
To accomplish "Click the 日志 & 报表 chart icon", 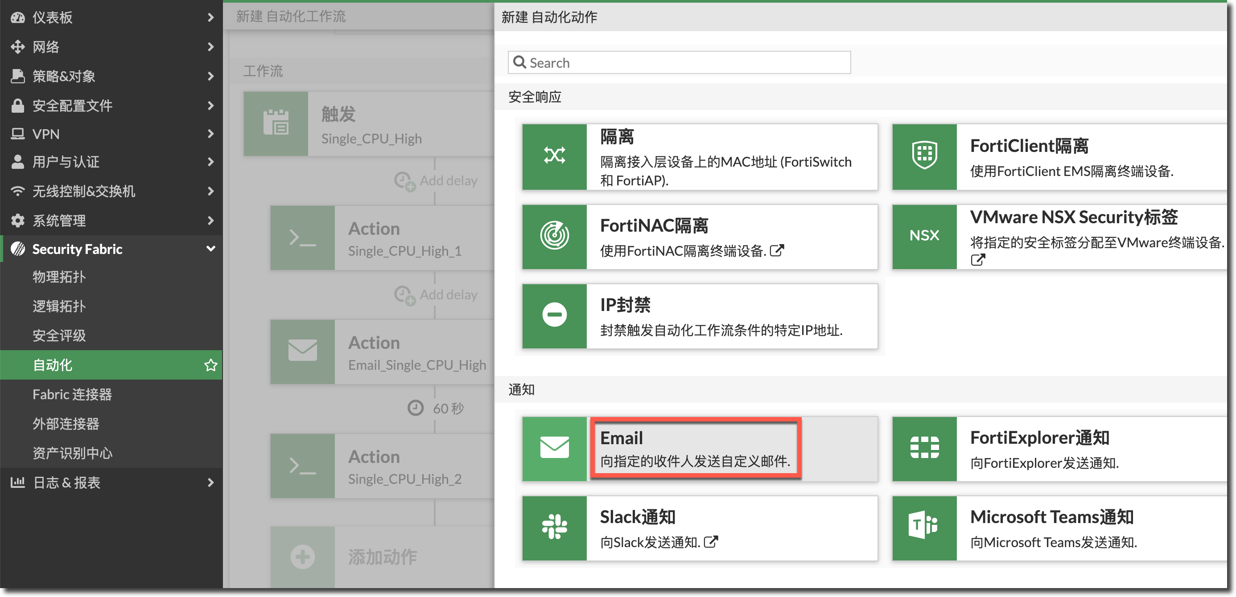I will 18,483.
